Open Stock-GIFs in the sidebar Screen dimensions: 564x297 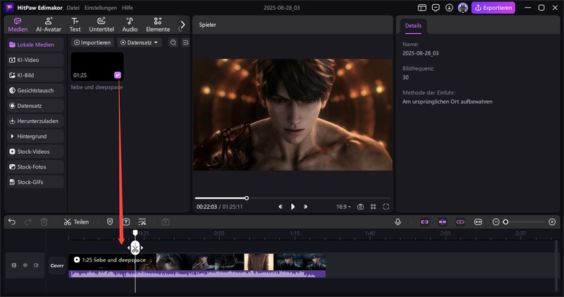35,182
